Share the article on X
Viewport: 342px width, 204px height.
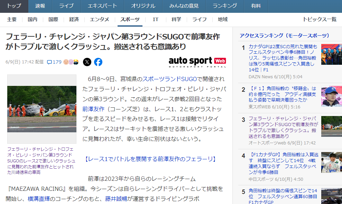[87, 62]
